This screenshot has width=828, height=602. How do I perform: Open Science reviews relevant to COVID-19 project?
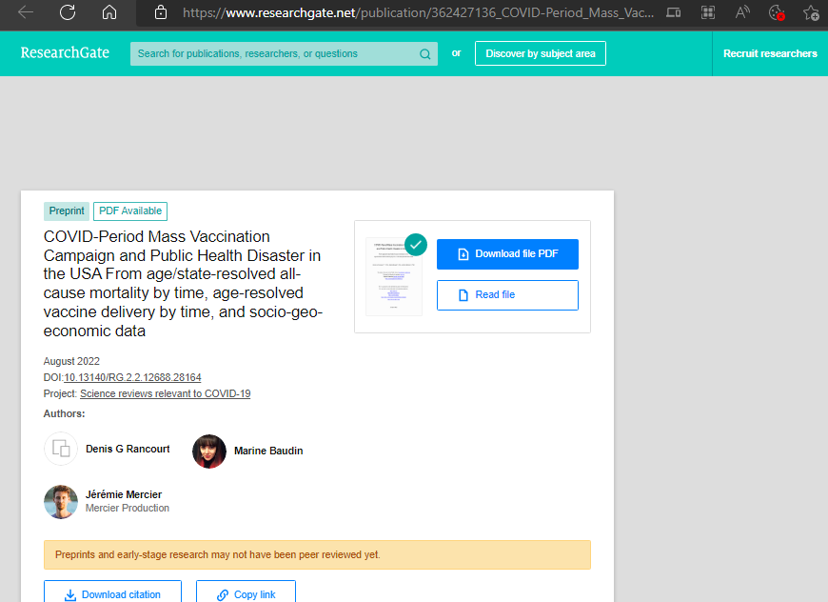click(x=166, y=393)
